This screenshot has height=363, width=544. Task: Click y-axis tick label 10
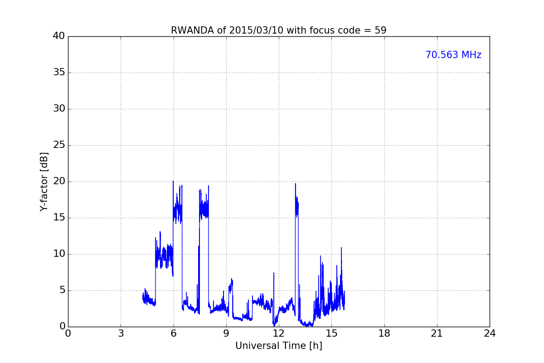(58, 254)
